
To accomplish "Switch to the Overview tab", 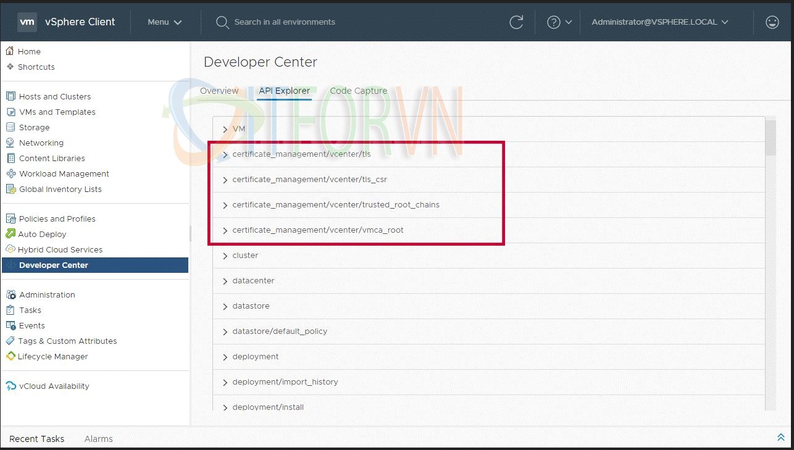I will (219, 91).
